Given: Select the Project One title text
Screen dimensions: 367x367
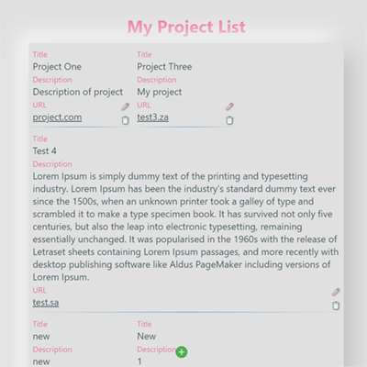Looking at the screenshot, I should (x=57, y=67).
